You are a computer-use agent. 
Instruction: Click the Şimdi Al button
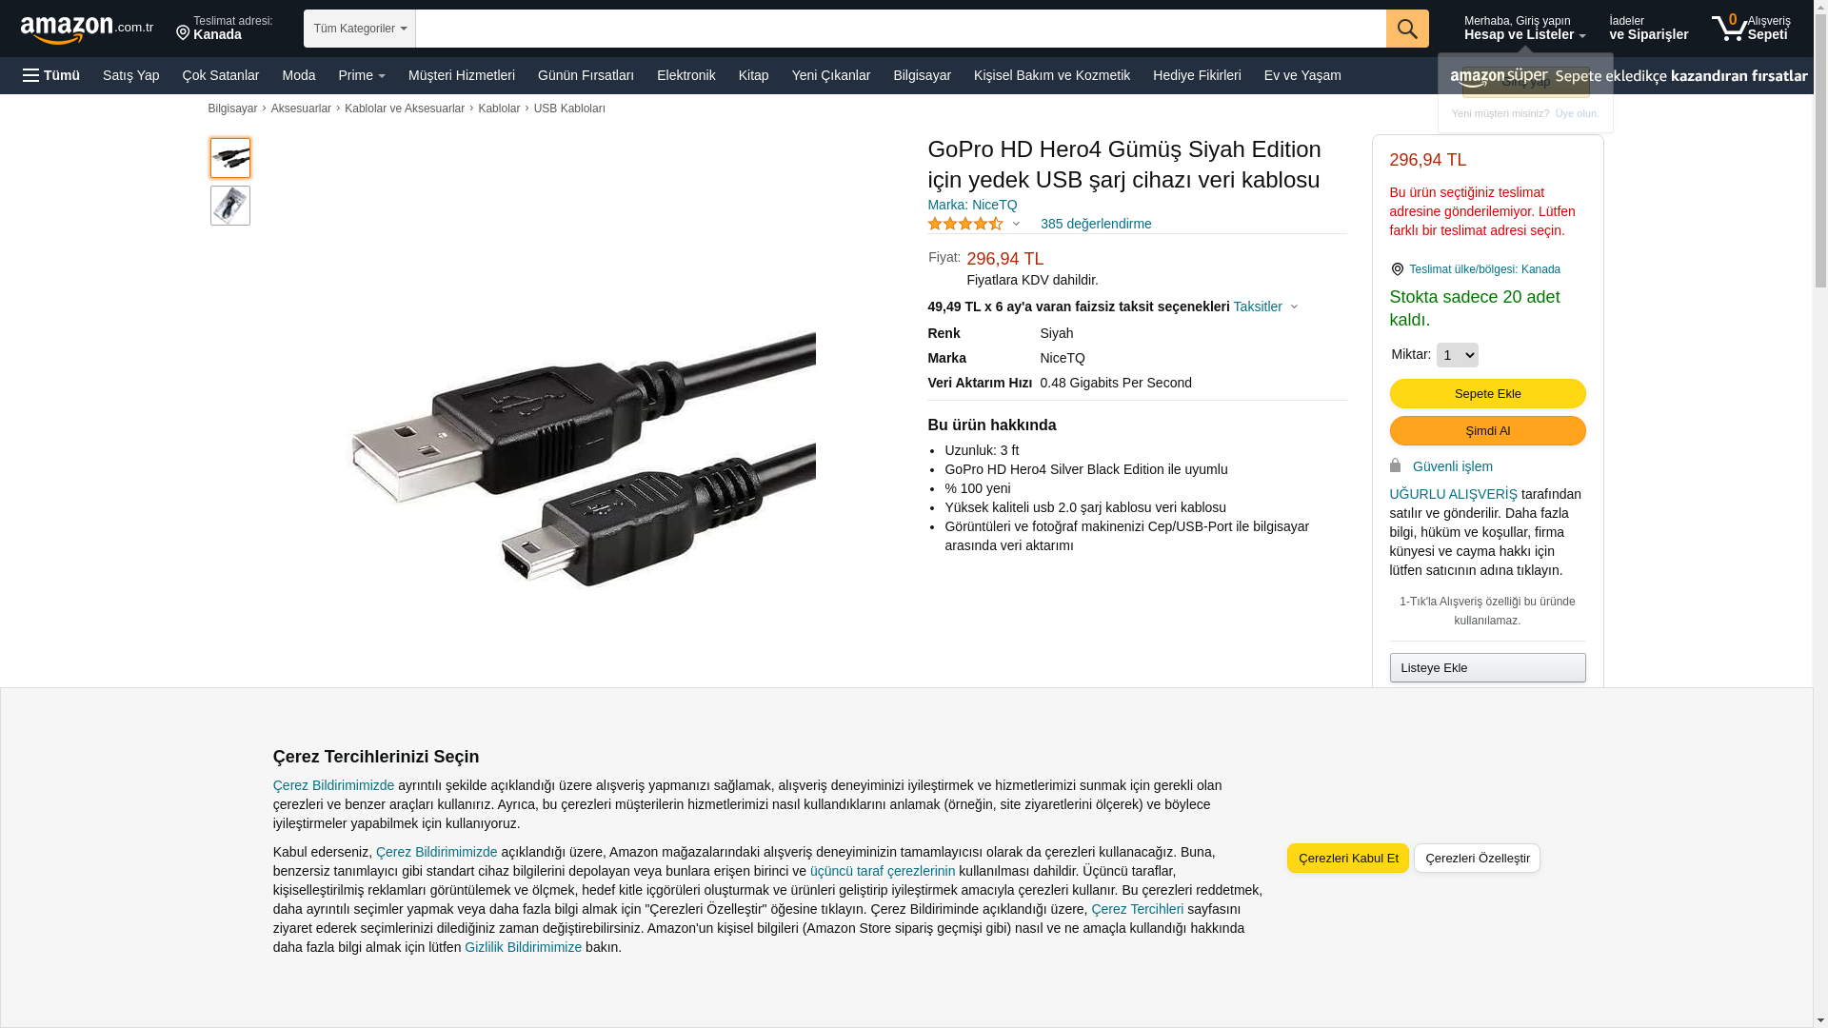pos(1487,431)
